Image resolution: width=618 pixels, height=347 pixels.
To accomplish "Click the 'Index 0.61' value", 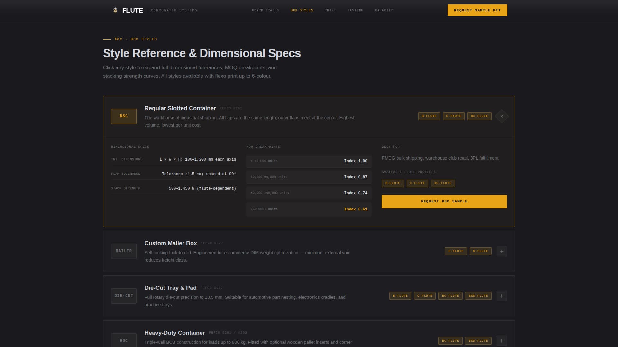I will click(x=356, y=209).
